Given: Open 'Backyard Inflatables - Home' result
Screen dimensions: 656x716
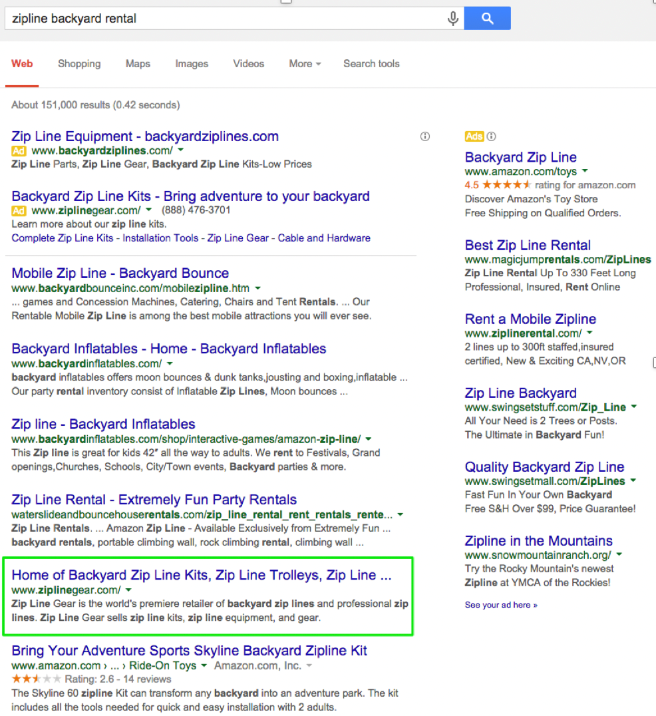Looking at the screenshot, I should 169,349.
